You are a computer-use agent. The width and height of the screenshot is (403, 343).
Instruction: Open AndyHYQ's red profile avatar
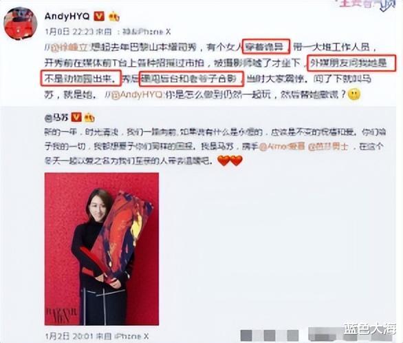point(20,23)
